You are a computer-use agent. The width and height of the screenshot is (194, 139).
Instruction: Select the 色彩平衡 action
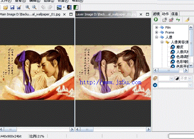coord(182,66)
